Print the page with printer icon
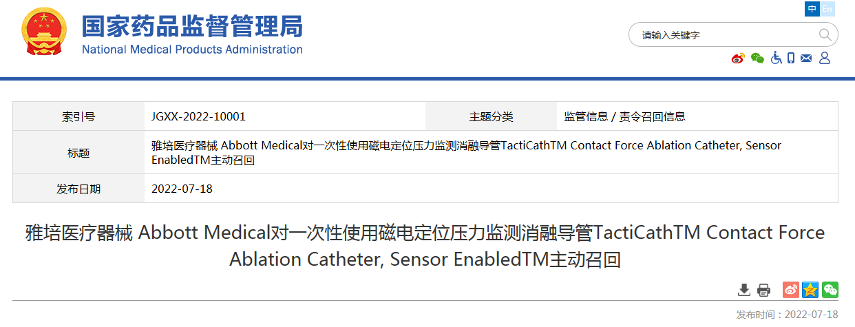This screenshot has height=327, width=855. (x=763, y=290)
